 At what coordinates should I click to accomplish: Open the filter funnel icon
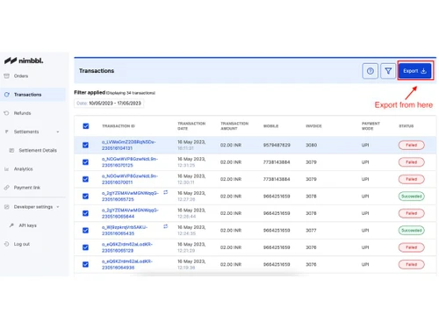click(x=388, y=71)
